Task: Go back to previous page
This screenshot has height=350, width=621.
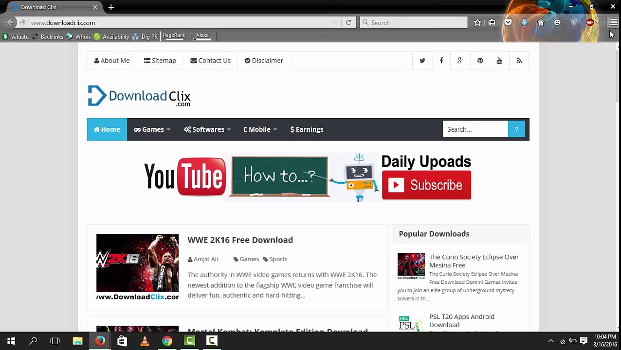Action: (10, 23)
